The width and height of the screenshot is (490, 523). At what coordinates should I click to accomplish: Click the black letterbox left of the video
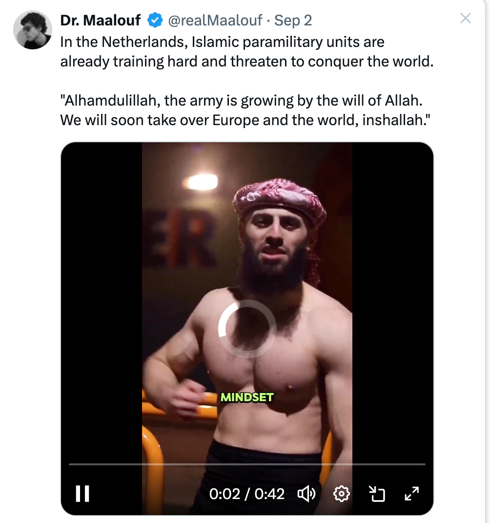[102, 300]
